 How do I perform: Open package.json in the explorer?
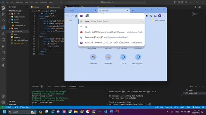point(19,43)
